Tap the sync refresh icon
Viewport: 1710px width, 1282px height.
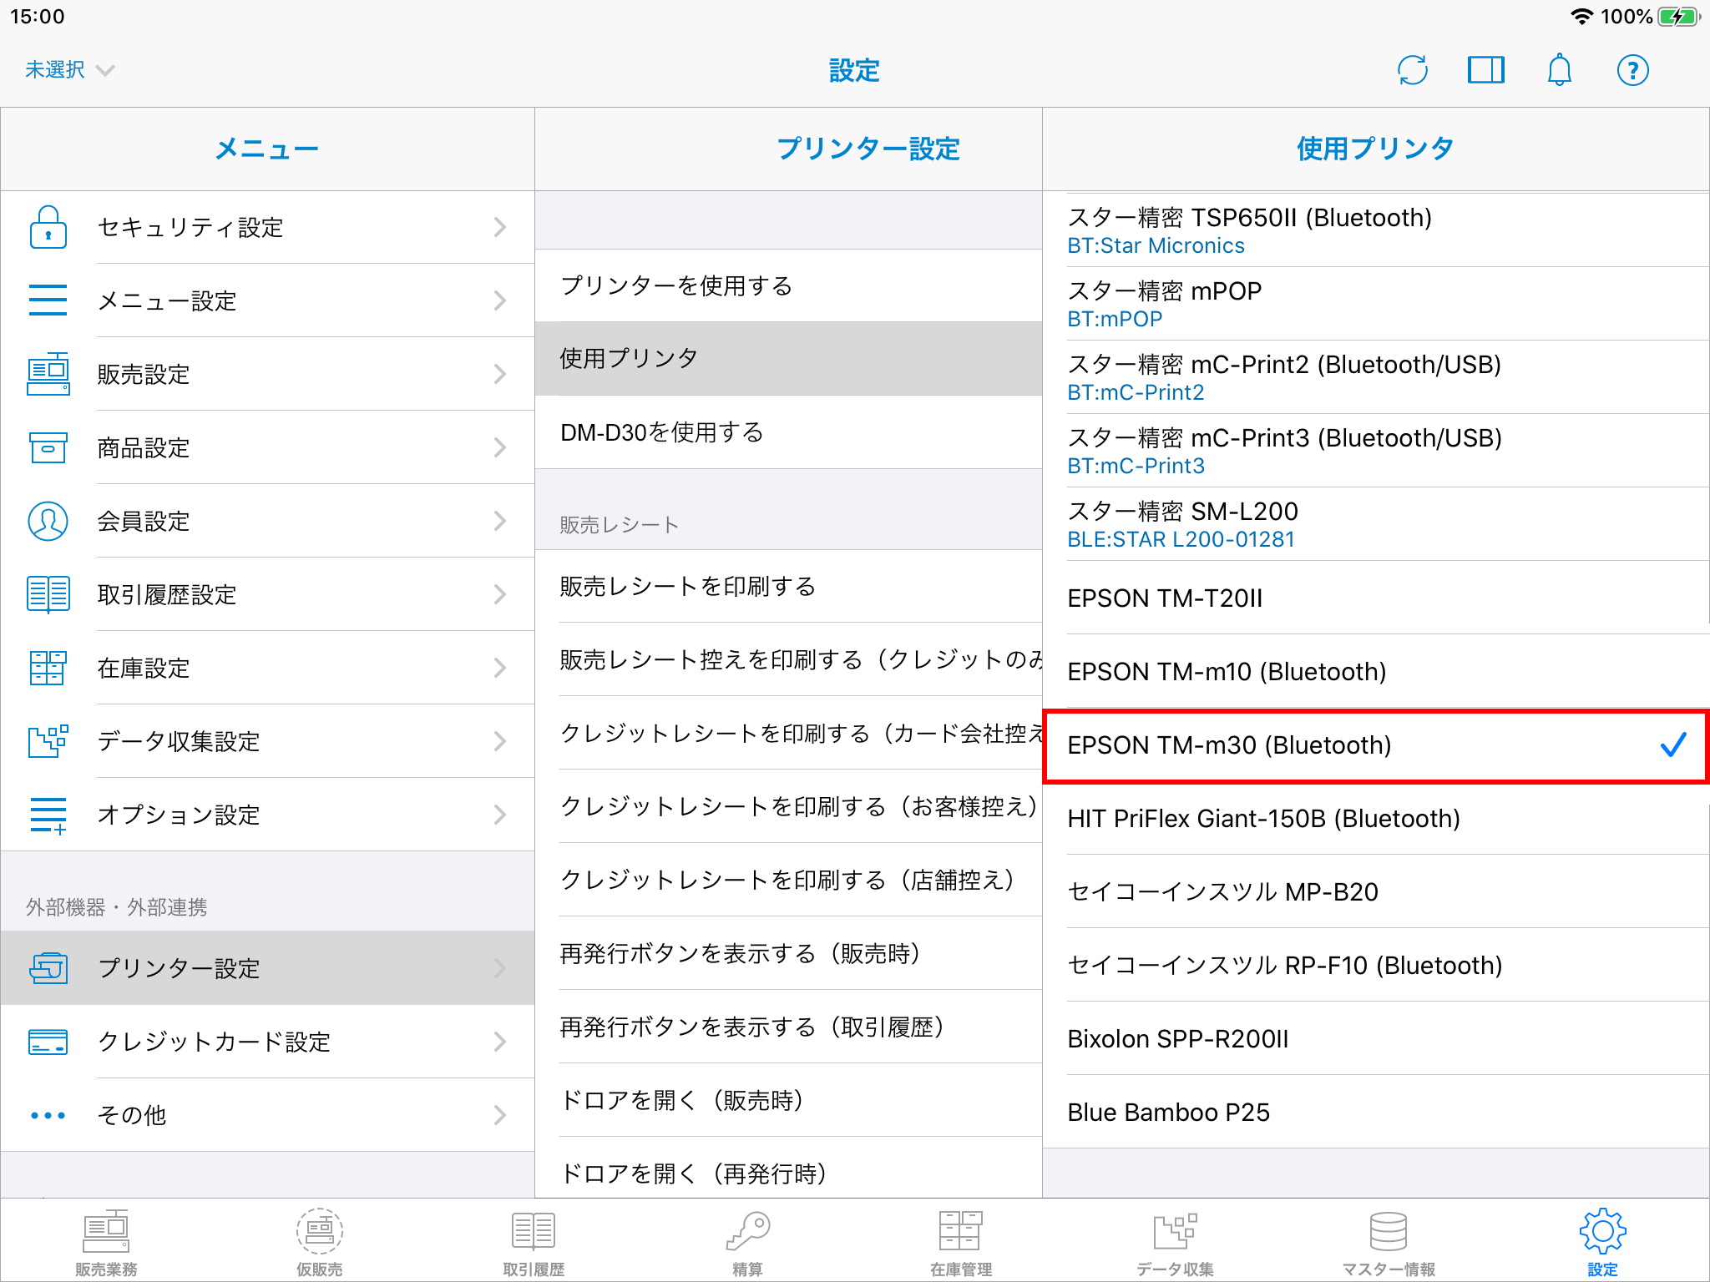point(1413,70)
